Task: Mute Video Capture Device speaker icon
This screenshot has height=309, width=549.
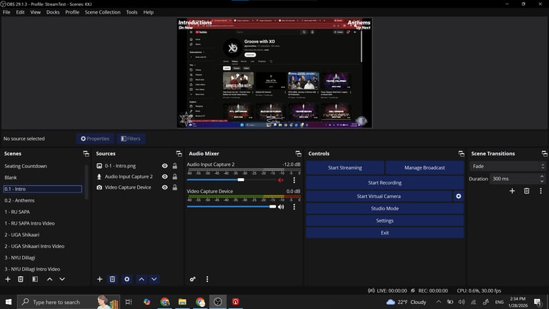Action: pos(281,207)
